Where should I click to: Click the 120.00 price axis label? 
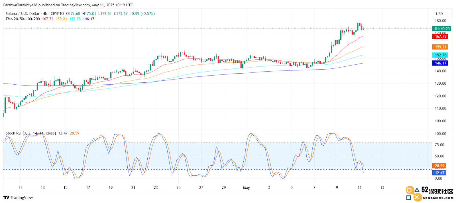pyautogui.click(x=440, y=96)
